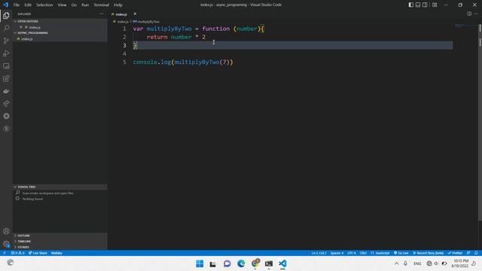The image size is (482, 271).
Task: Click the Explorer panel more actions ellipsis
Action: point(102,14)
